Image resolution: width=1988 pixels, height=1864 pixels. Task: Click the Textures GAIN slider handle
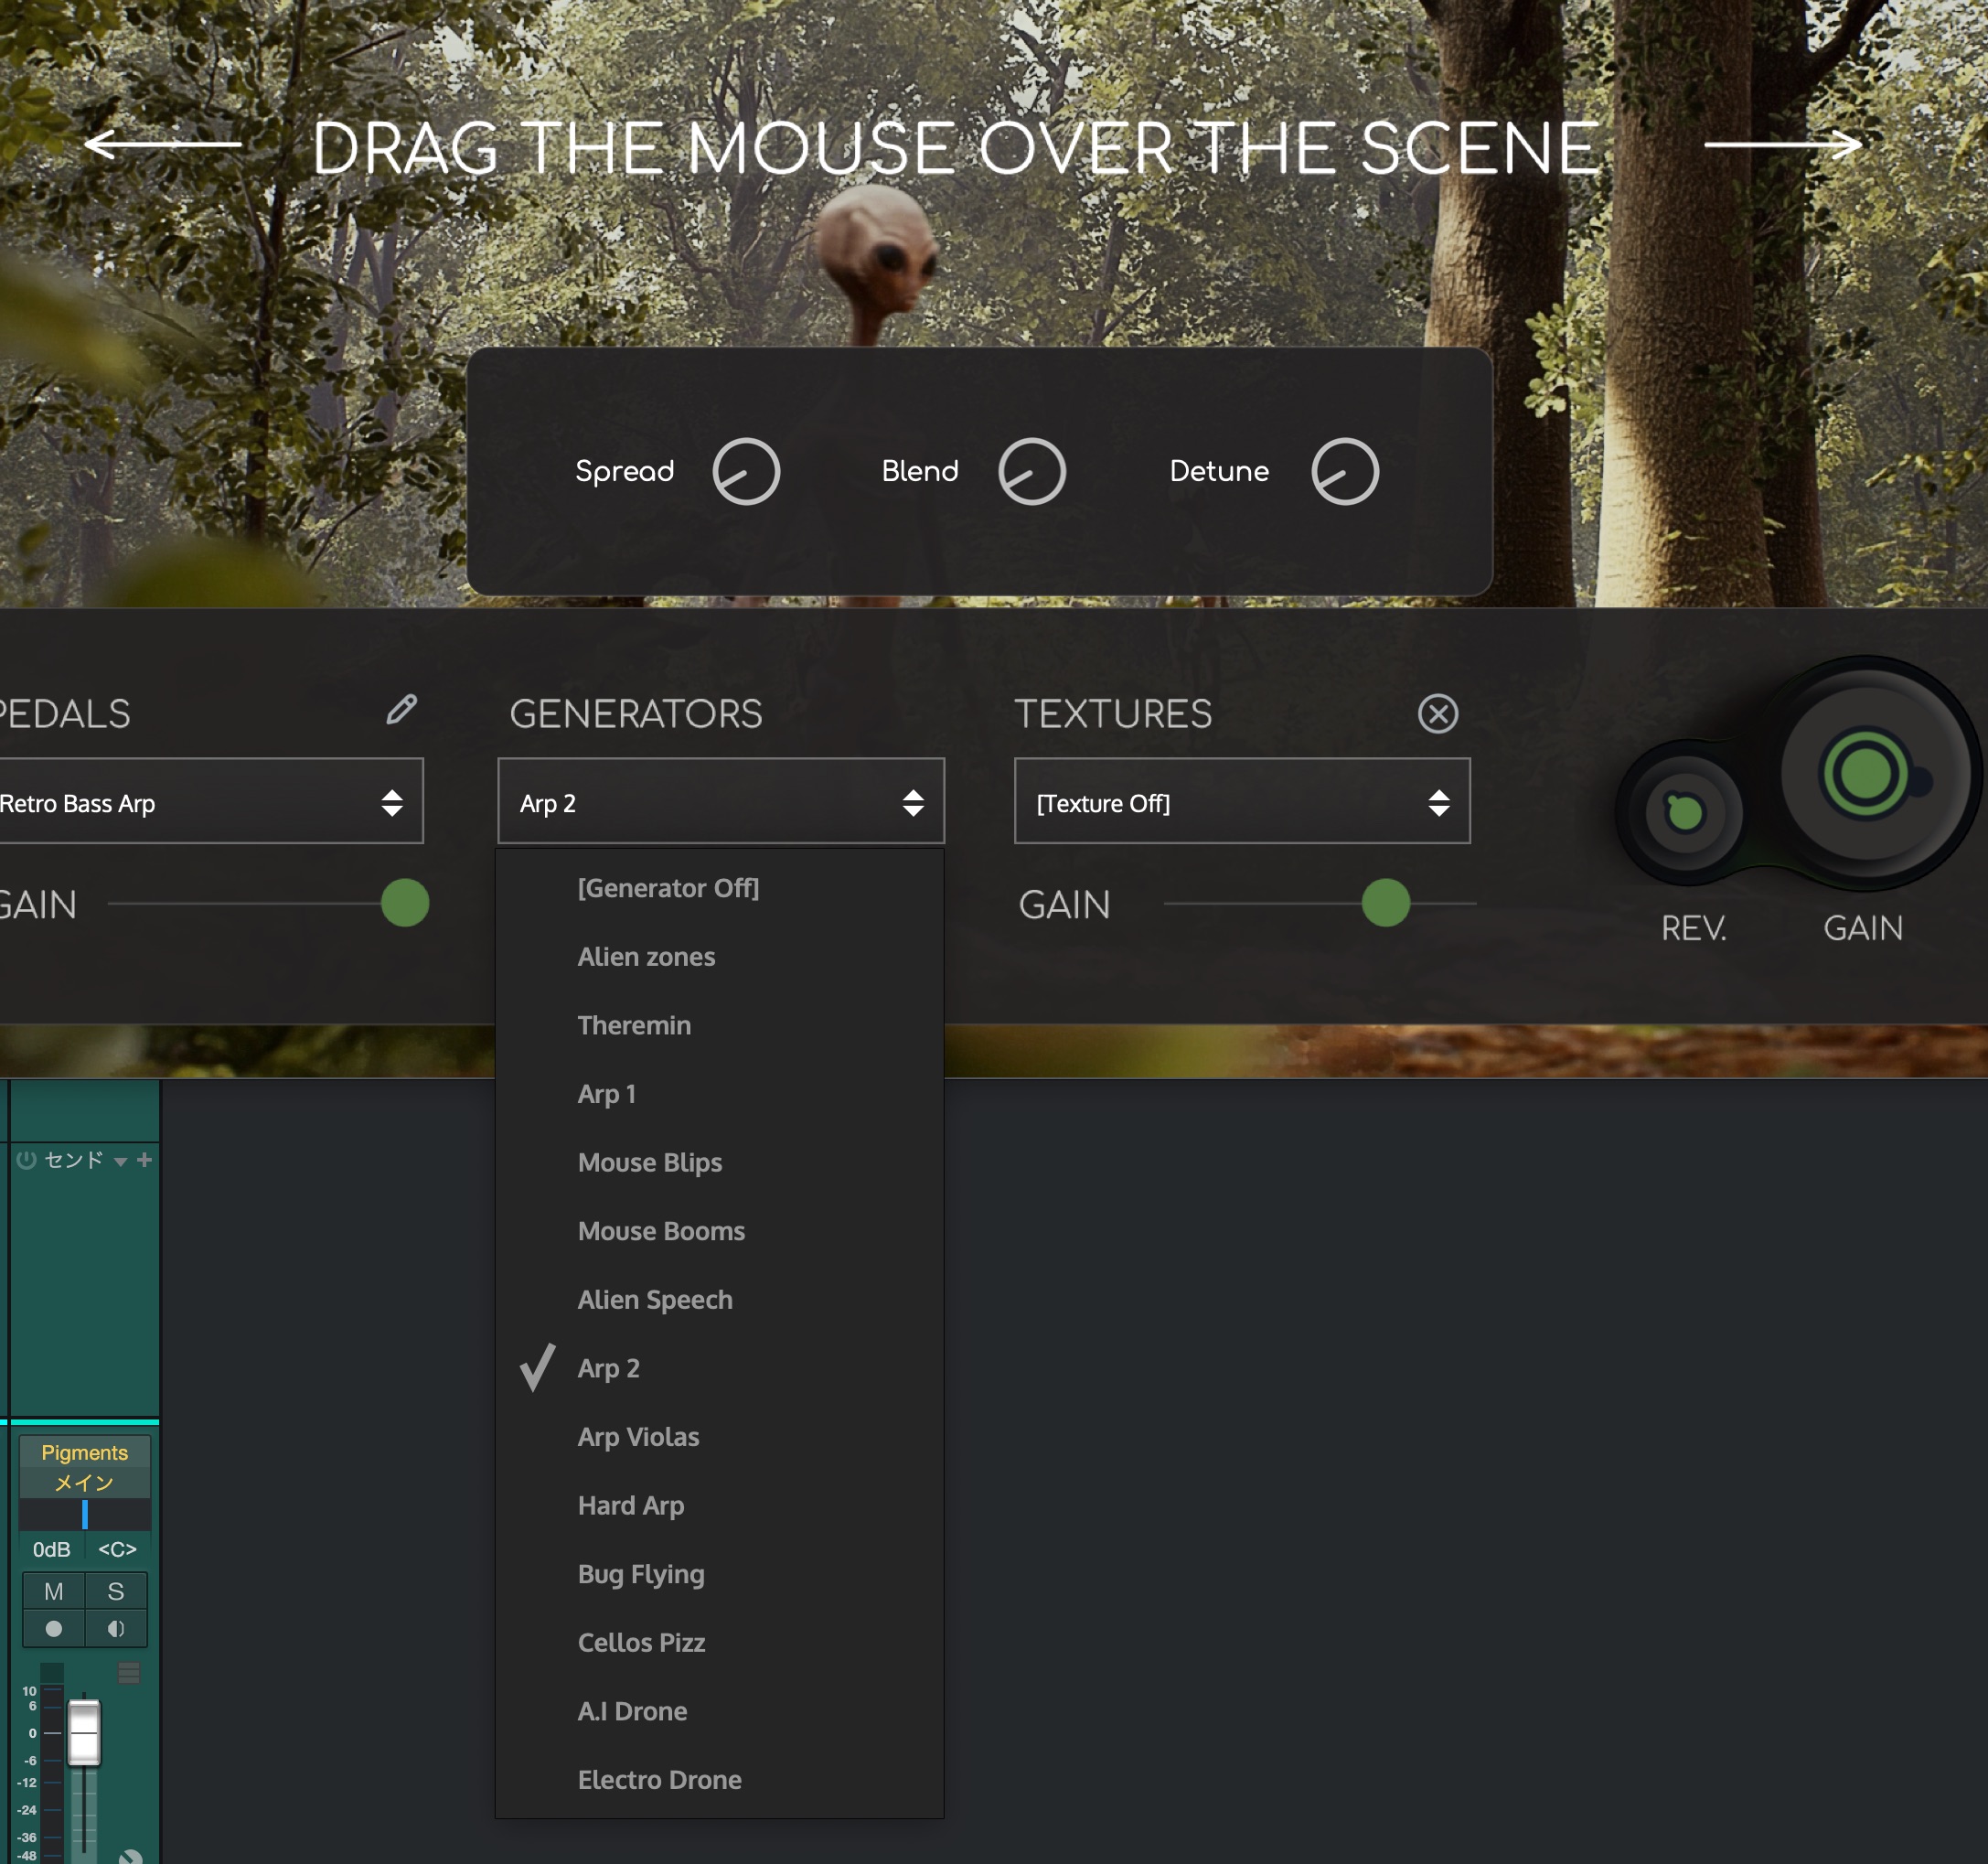pyautogui.click(x=1385, y=903)
